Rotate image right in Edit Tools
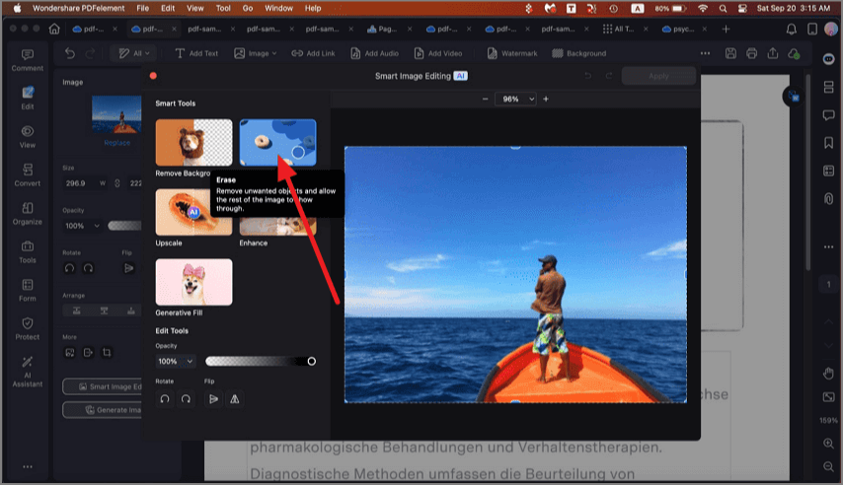This screenshot has height=485, width=843. [186, 399]
